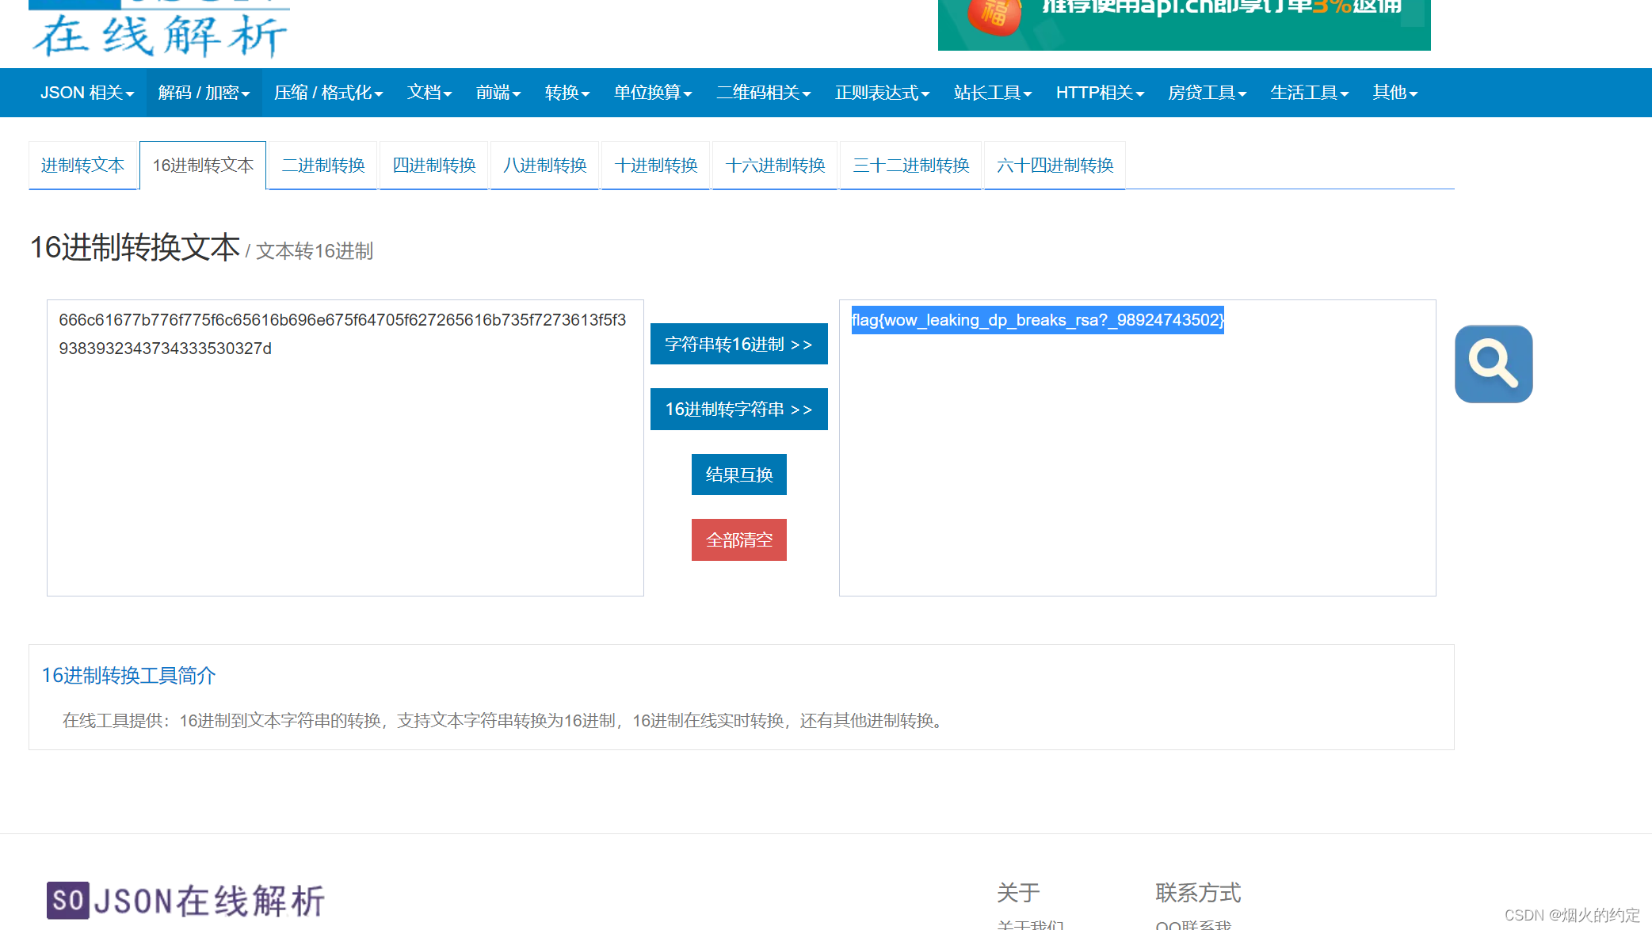Screen dimensions: 1652x930
Task: Click the 关于 footer heading
Action: pyautogui.click(x=1018, y=893)
